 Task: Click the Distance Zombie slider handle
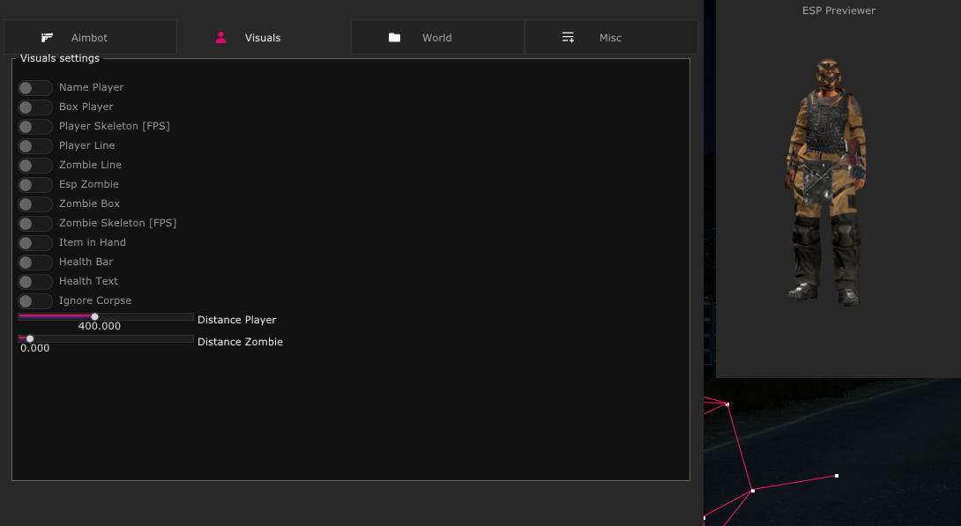point(29,338)
